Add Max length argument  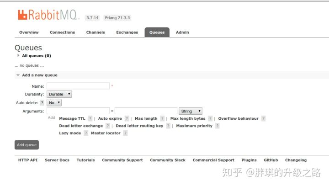pyautogui.click(x=146, y=118)
